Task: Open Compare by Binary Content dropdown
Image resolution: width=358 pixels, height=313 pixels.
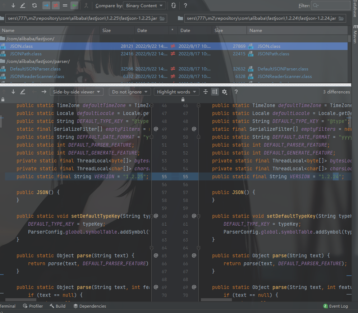Action: tap(144, 5)
